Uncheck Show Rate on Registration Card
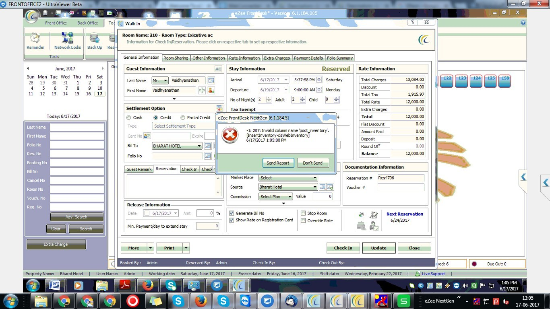 [232, 220]
